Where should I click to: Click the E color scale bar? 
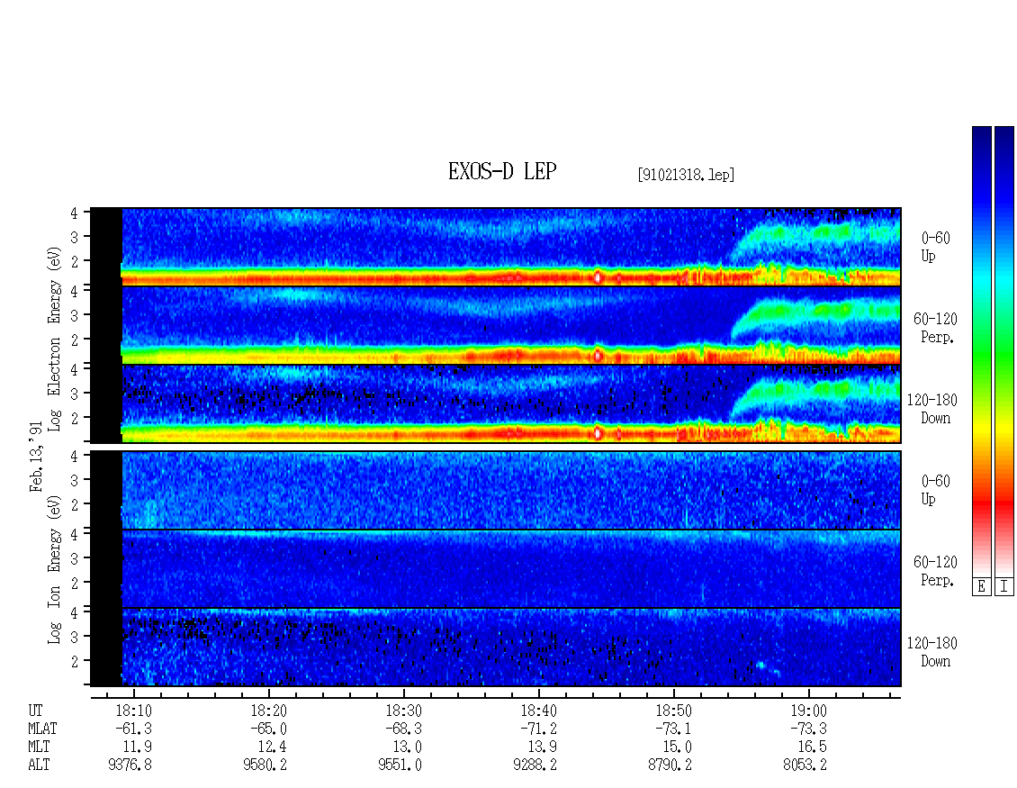tap(981, 351)
